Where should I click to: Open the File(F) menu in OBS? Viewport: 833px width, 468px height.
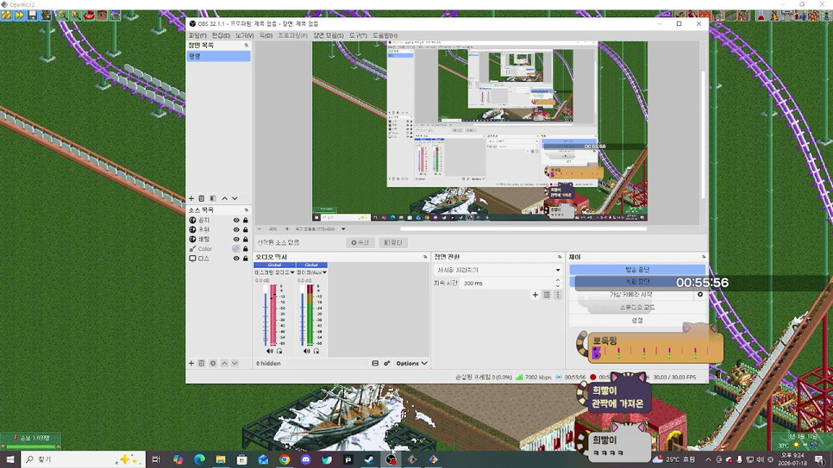pos(197,35)
